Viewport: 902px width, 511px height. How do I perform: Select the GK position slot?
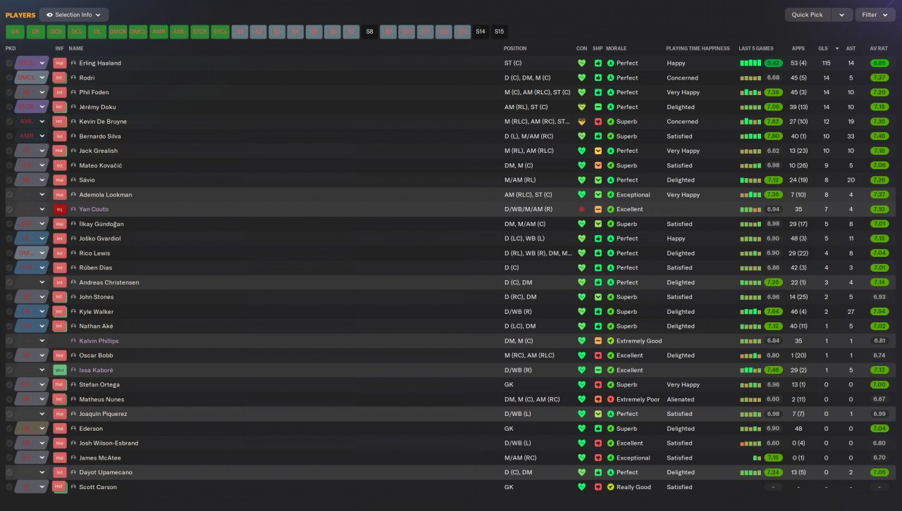tap(15, 32)
